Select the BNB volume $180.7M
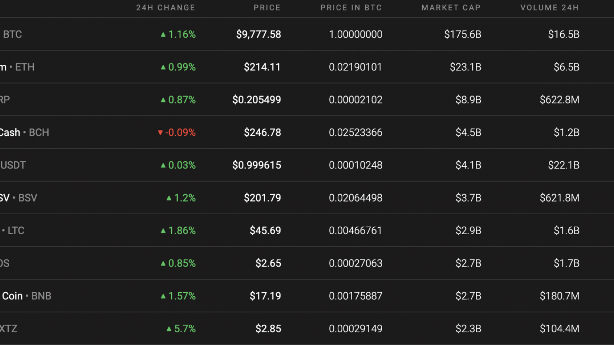 560,296
